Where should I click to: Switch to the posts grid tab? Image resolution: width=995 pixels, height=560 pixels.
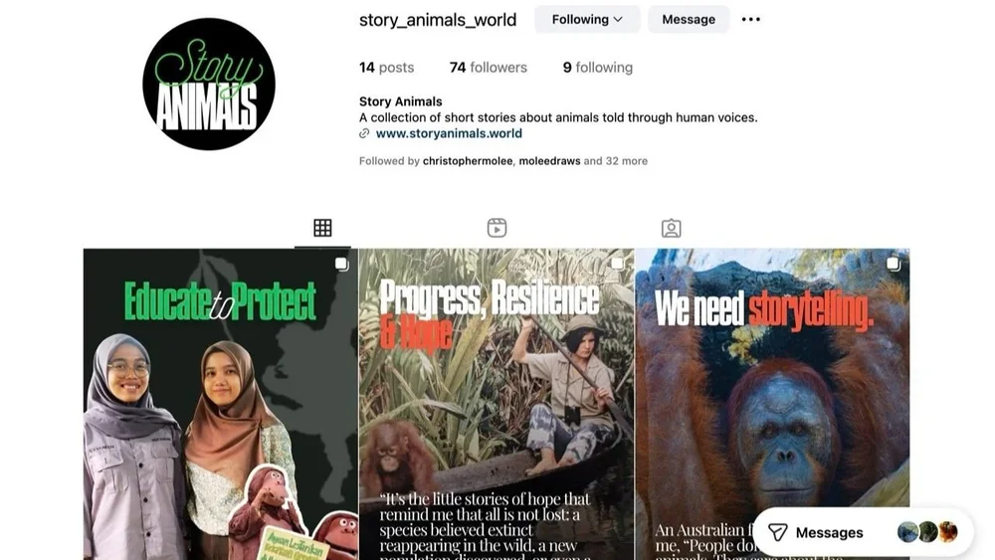click(322, 228)
